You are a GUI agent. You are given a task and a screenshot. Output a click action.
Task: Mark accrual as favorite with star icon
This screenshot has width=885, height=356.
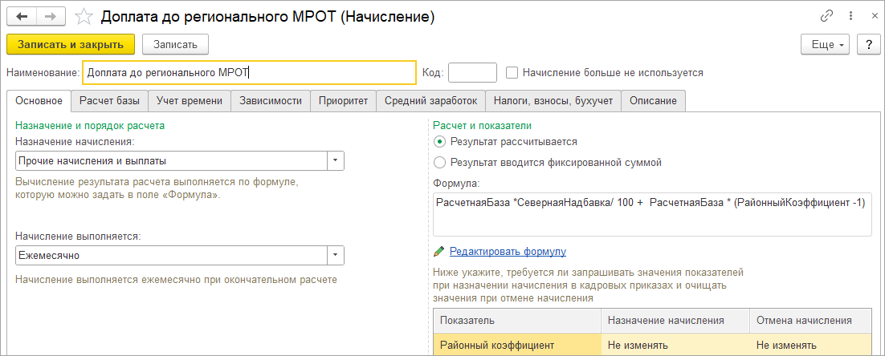(x=83, y=16)
